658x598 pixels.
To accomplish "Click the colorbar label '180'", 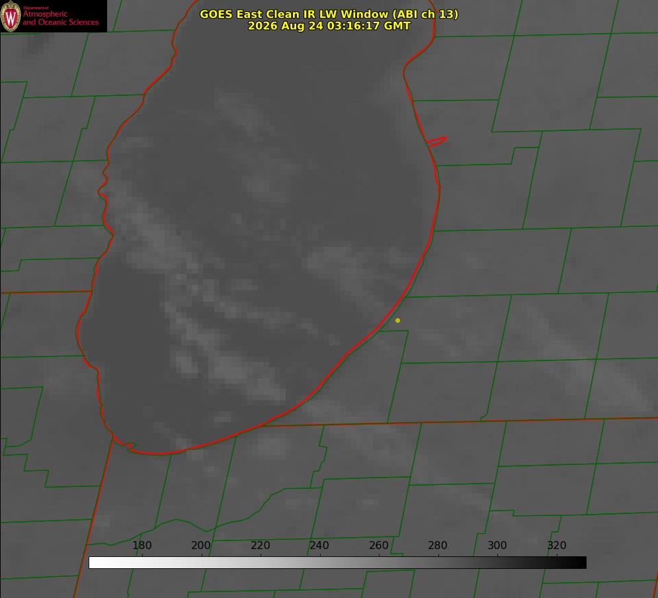I will 142,545.
